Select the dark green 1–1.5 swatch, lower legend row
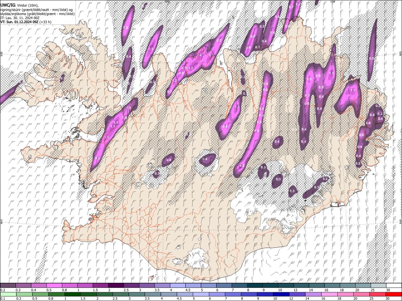This screenshot has height=301, width=402. [x=73, y=294]
